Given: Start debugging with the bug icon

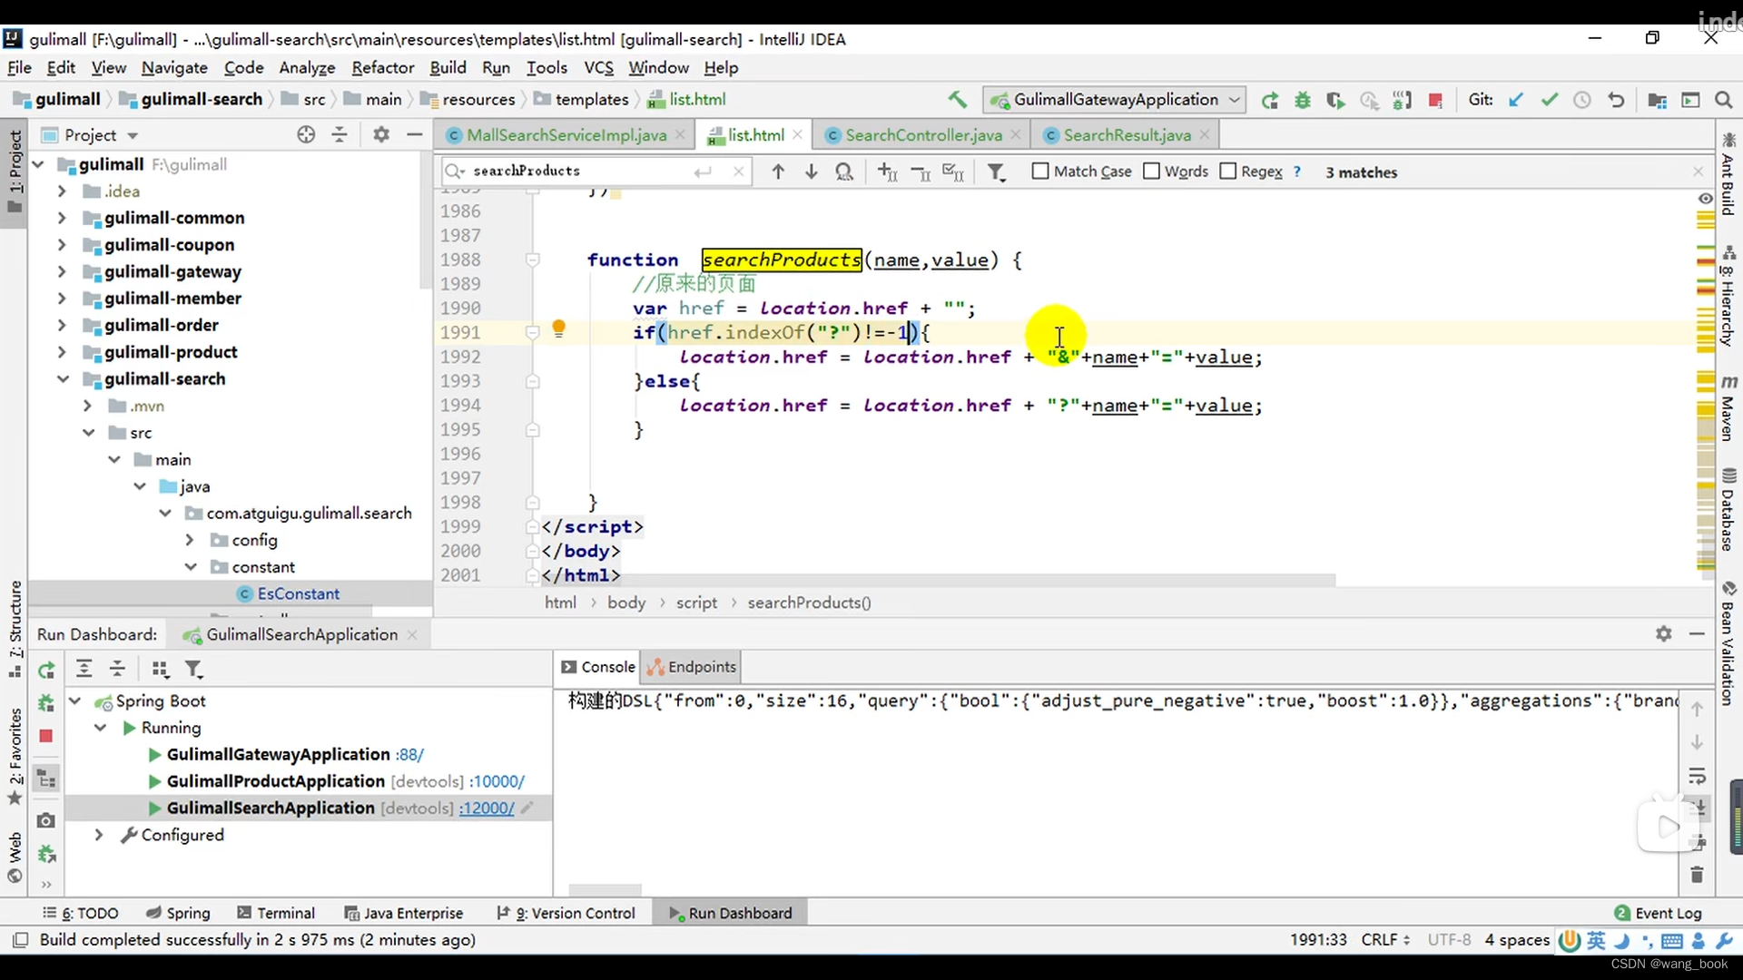Looking at the screenshot, I should tap(1303, 100).
